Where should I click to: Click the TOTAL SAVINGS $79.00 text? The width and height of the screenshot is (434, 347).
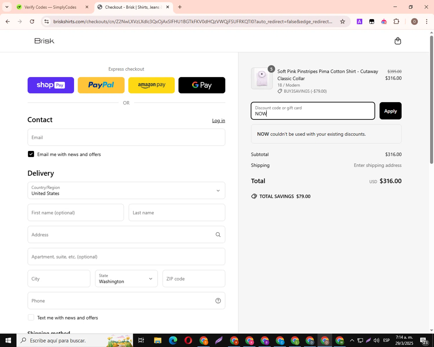(285, 196)
